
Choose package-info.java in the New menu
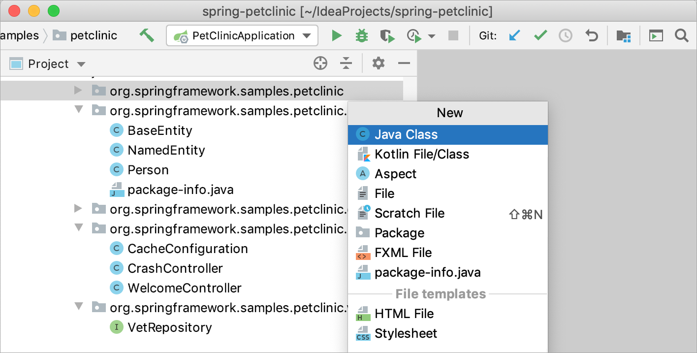coord(448,272)
